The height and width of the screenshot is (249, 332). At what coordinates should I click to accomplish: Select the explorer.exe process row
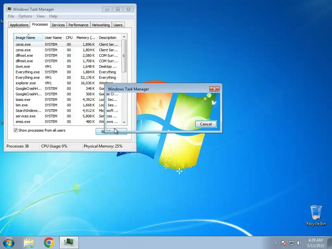tap(67, 83)
